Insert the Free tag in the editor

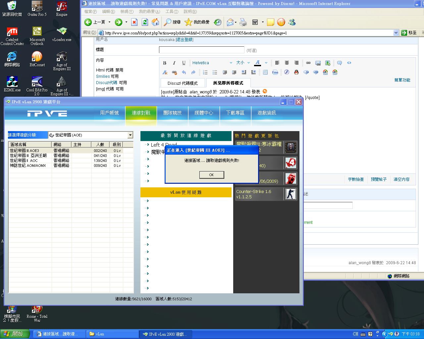275,73
